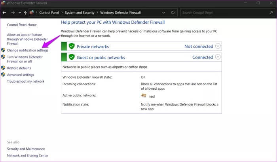Click green shield icon for Guest or public networks

tap(72, 57)
